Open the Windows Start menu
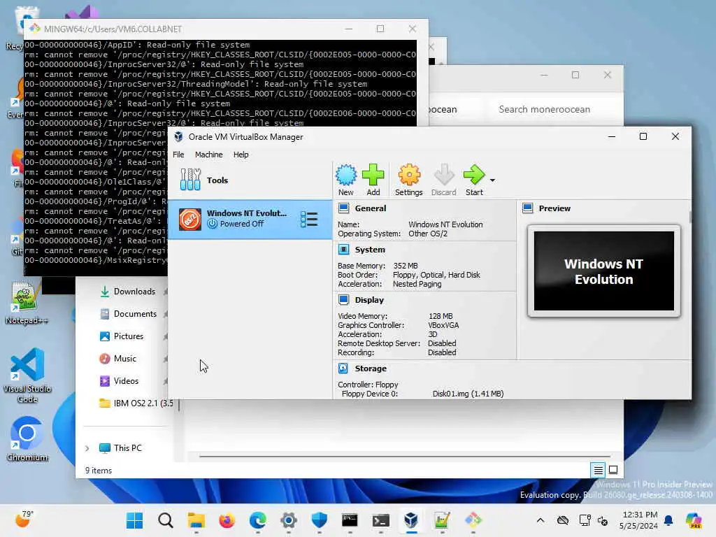The width and height of the screenshot is (716, 537). click(x=134, y=520)
